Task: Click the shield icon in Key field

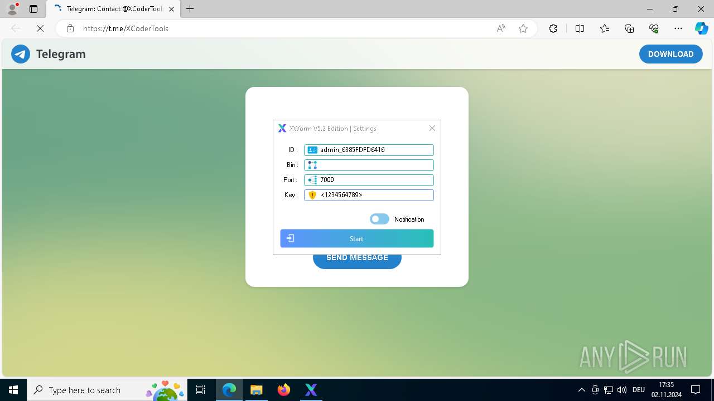Action: pos(312,195)
